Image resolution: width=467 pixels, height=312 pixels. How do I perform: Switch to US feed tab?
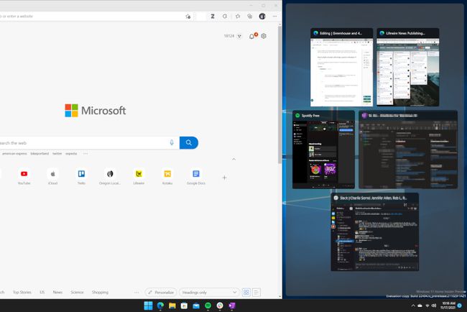pyautogui.click(x=42, y=293)
